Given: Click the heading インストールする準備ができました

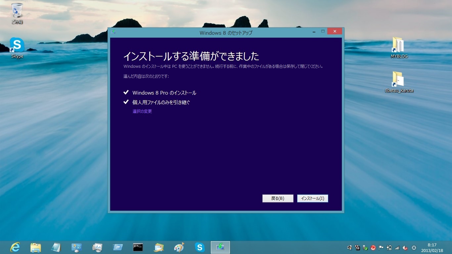Looking at the screenshot, I should [191, 56].
